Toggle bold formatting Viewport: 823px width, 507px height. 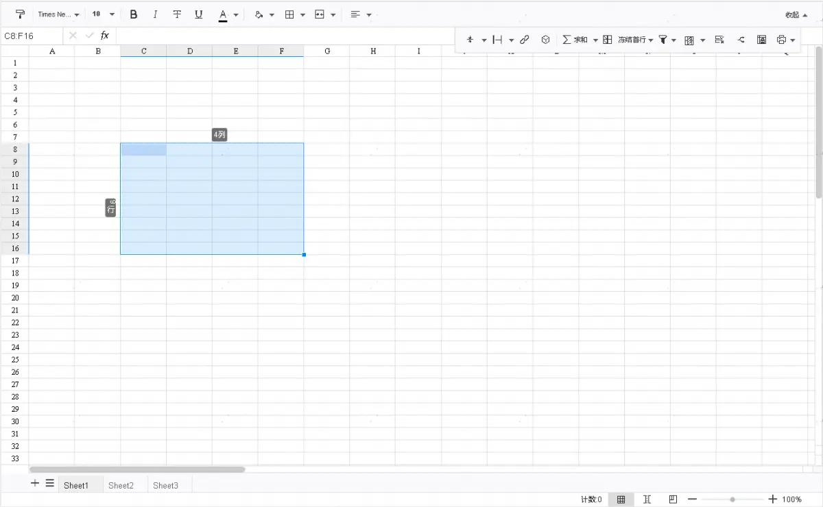(x=134, y=14)
